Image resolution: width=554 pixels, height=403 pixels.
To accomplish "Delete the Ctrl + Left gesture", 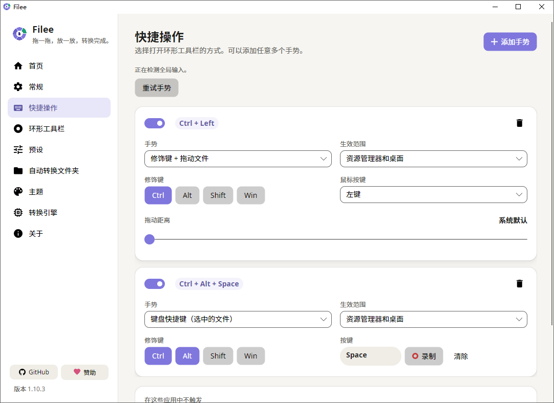I will tap(519, 123).
